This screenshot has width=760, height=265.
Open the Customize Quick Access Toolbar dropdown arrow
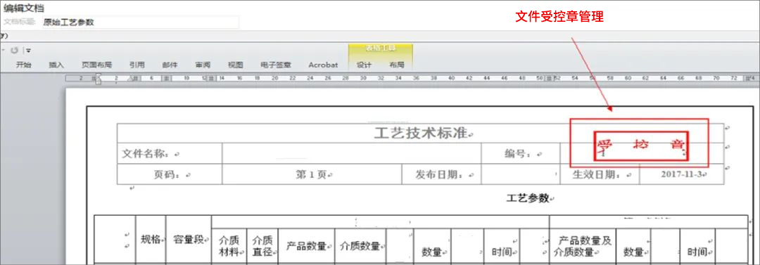[x=29, y=51]
